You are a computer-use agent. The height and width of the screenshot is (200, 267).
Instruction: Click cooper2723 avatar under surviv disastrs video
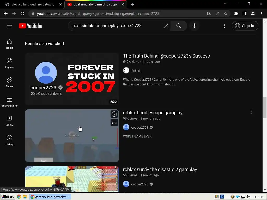pos(126,184)
